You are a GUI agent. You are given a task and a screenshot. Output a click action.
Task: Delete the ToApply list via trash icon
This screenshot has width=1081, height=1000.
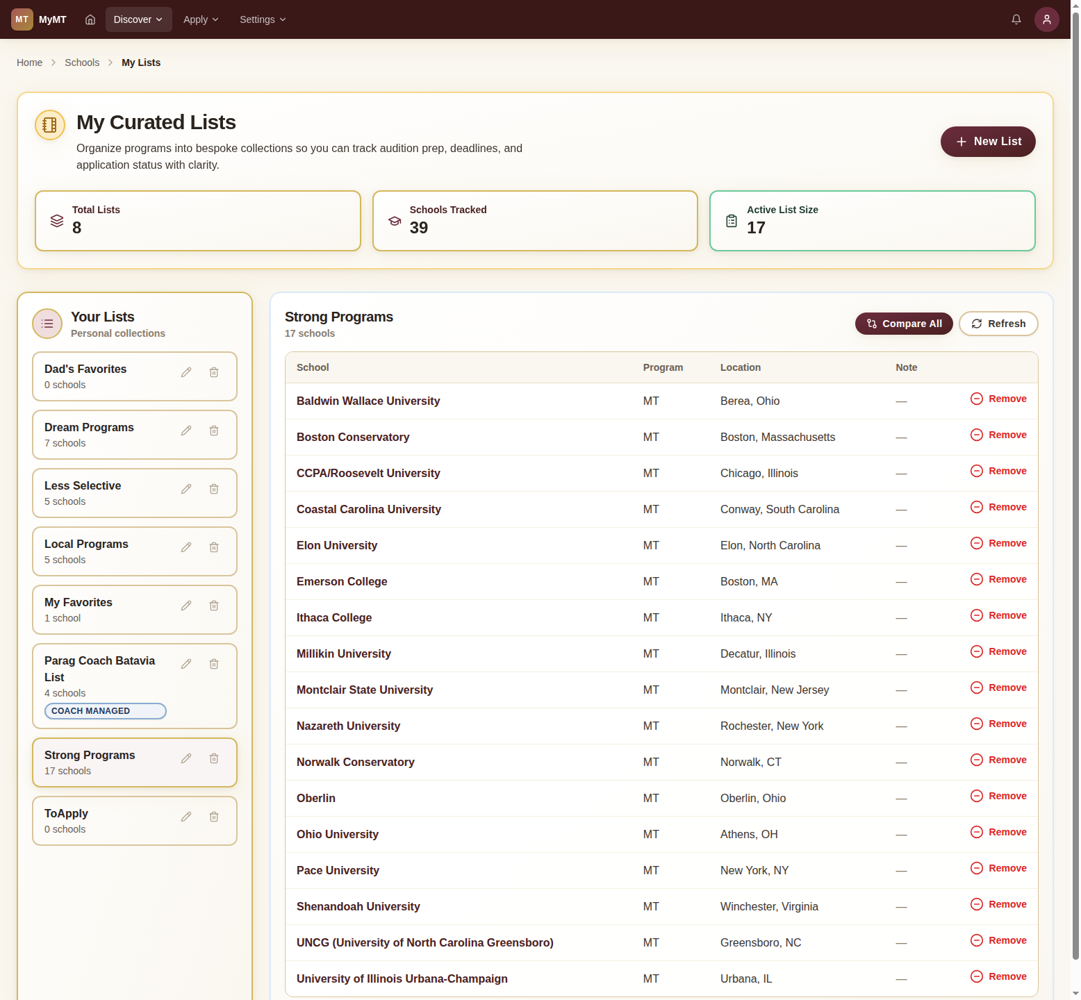coord(214,817)
